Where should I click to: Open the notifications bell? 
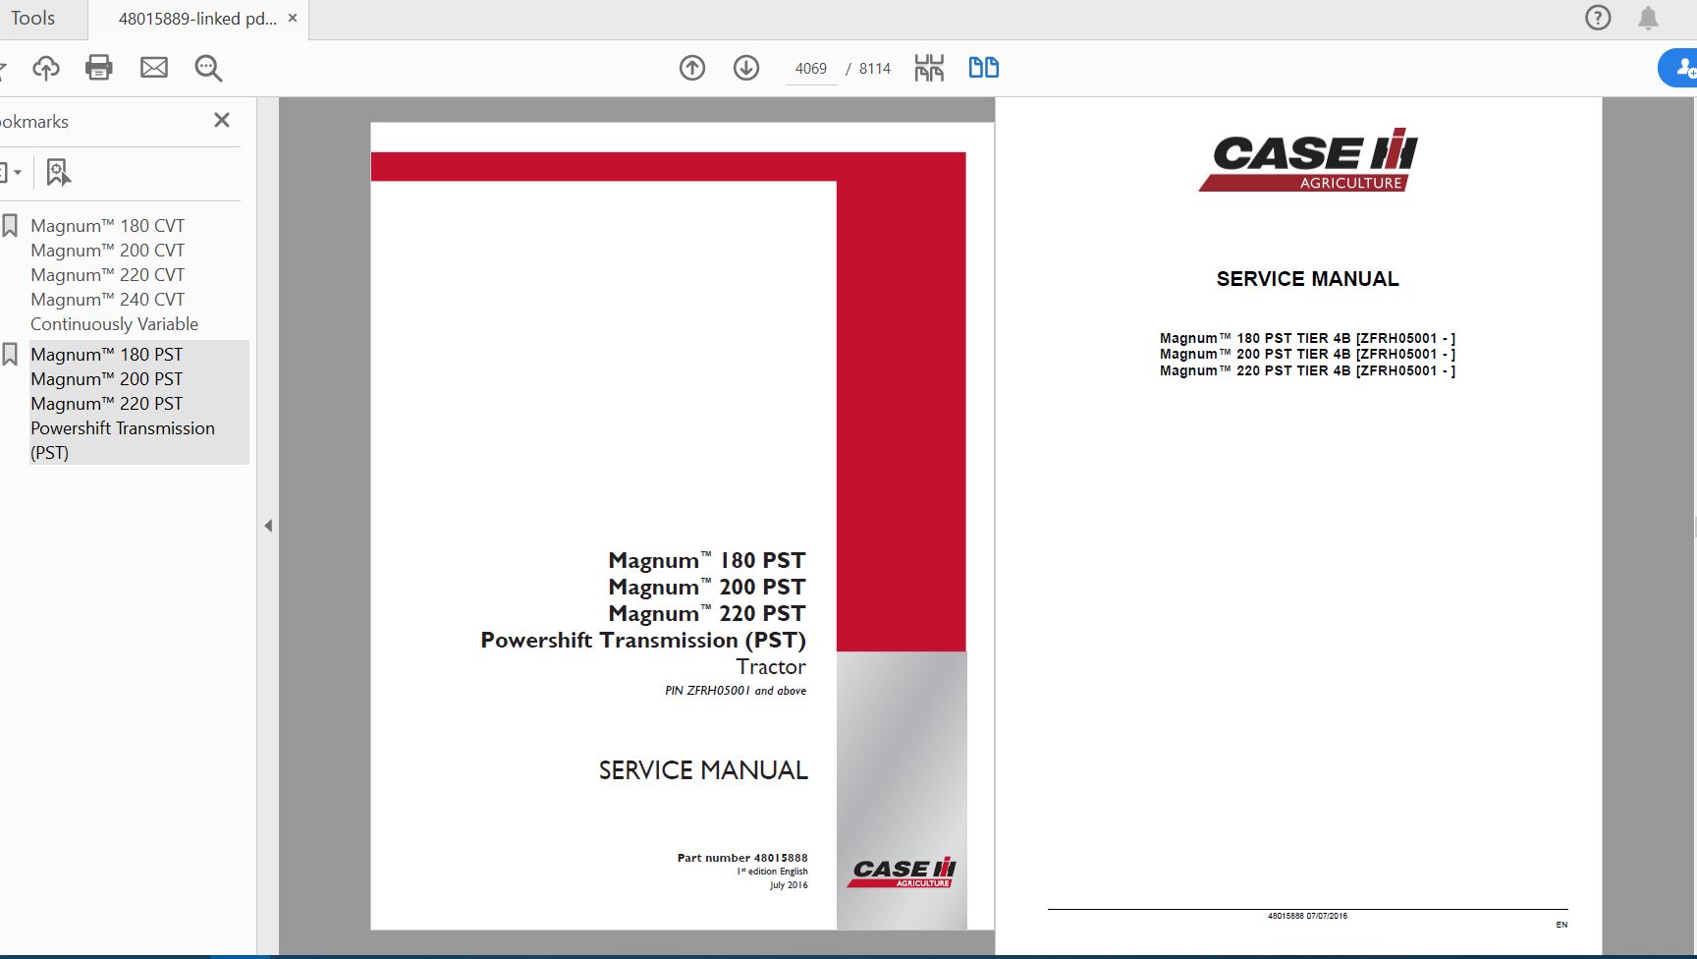pos(1648,18)
